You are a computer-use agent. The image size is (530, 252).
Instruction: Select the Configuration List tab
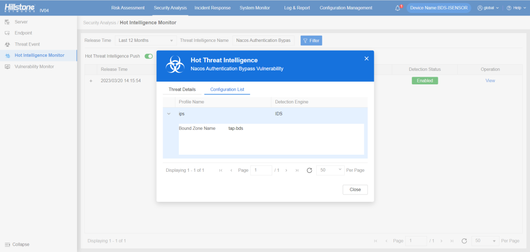(227, 90)
